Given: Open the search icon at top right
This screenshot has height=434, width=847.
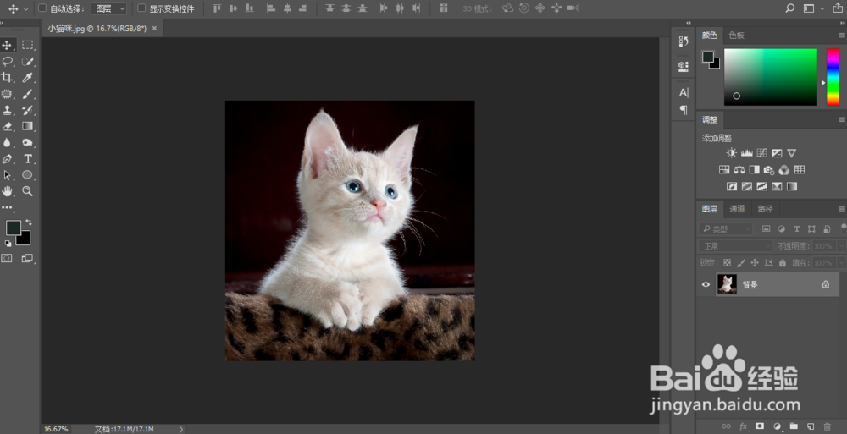Looking at the screenshot, I should [x=789, y=8].
